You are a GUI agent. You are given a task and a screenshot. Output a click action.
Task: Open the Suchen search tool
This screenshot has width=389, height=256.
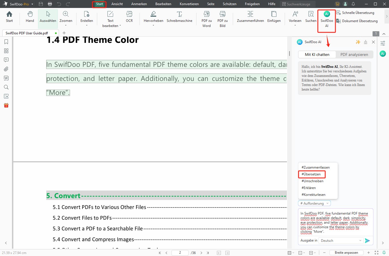click(311, 17)
